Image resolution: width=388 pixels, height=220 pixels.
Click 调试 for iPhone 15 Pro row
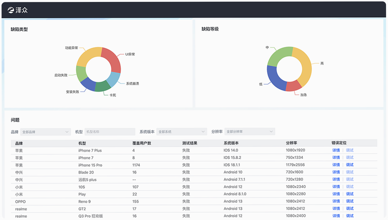coord(350,165)
